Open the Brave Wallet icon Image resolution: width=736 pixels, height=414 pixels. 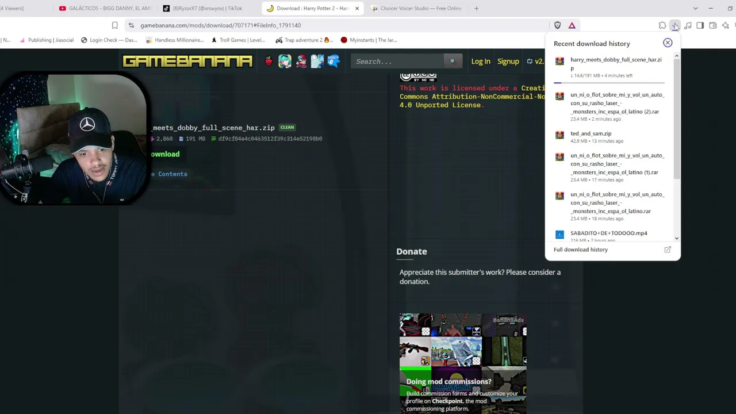pos(712,25)
